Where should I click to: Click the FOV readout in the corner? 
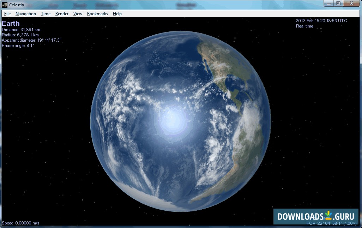point(331,223)
